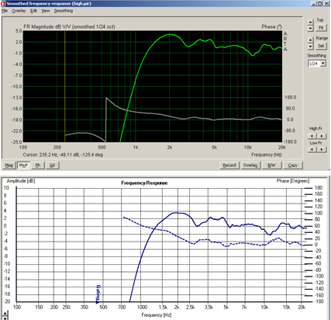The image size is (331, 320).
Task: Click 'Amplitude [dB]' label on lower graph
Action: [21, 181]
